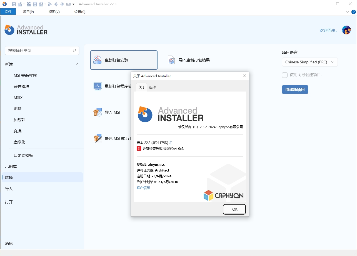Click the Advanced Installer app icon in title bar

tap(4, 4)
